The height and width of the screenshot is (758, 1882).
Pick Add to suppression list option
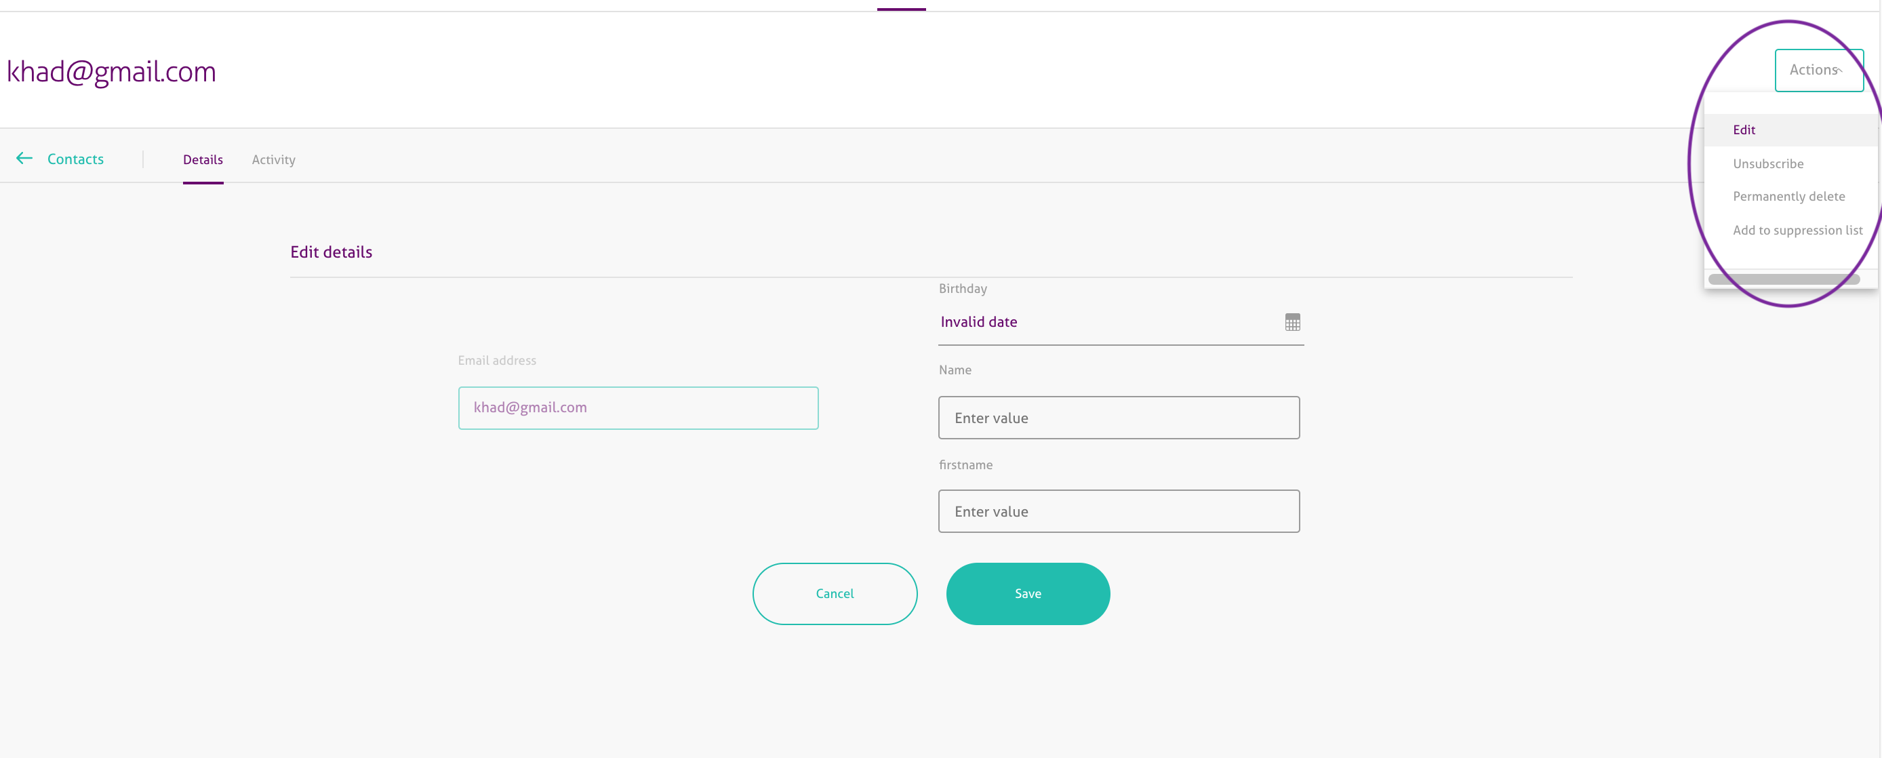[x=1797, y=231]
